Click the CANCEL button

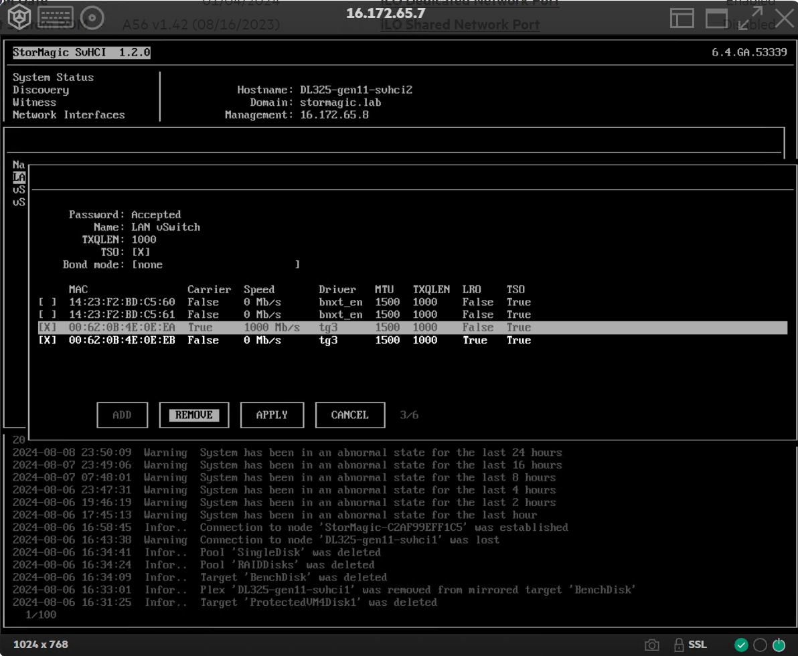click(349, 415)
